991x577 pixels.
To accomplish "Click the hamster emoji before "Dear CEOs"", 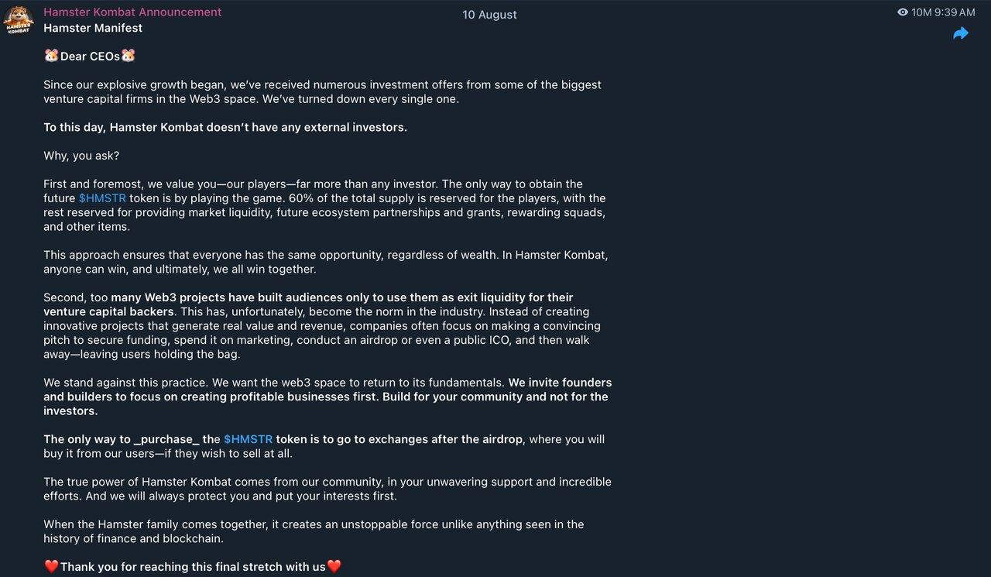I will (51, 56).
